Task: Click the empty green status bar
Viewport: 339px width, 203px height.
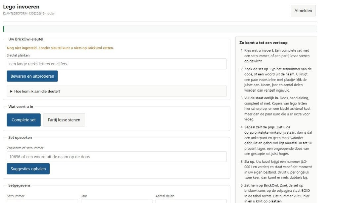Action: pos(160,29)
